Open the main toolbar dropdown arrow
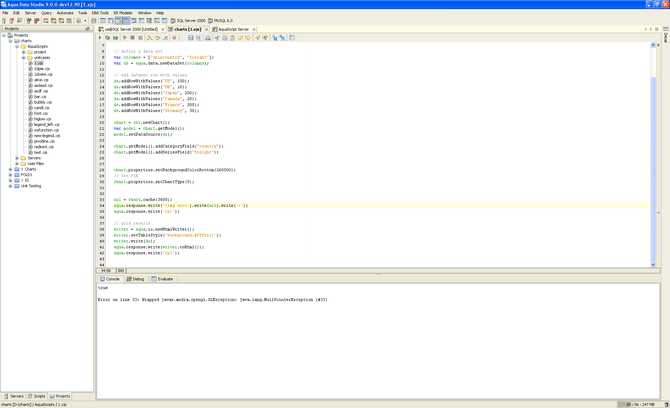 [x=85, y=21]
